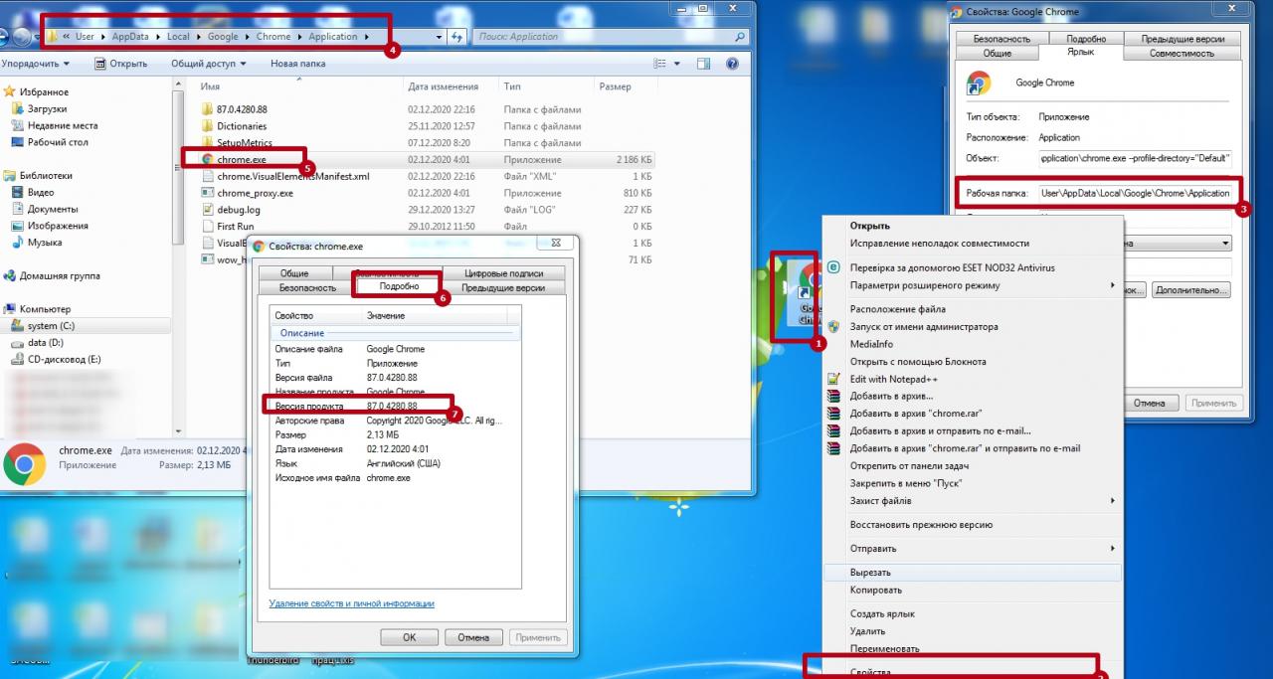Image resolution: width=1273 pixels, height=679 pixels.
Task: Click the debug.log file icon
Action: [x=207, y=210]
